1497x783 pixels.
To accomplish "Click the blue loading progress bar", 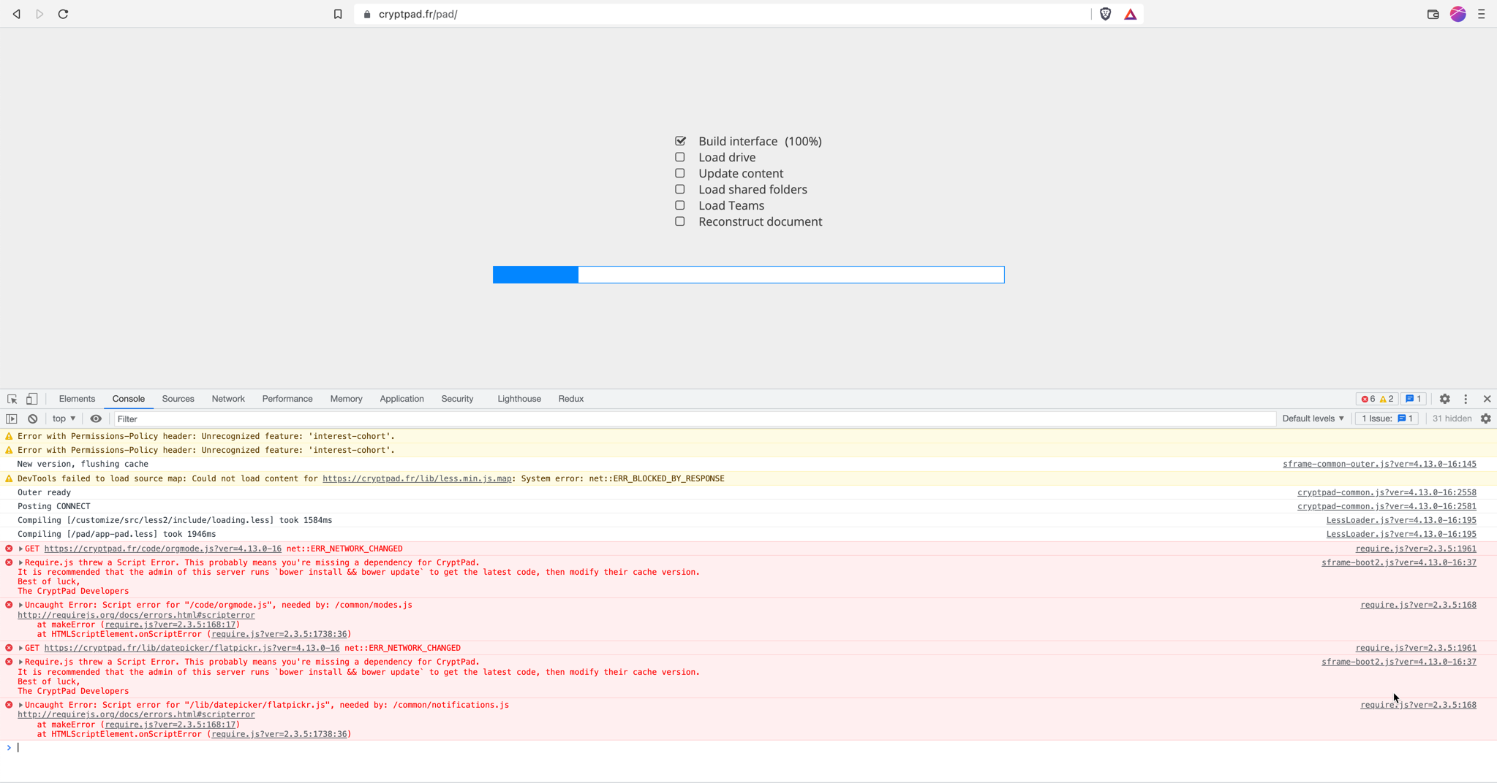I will point(535,274).
